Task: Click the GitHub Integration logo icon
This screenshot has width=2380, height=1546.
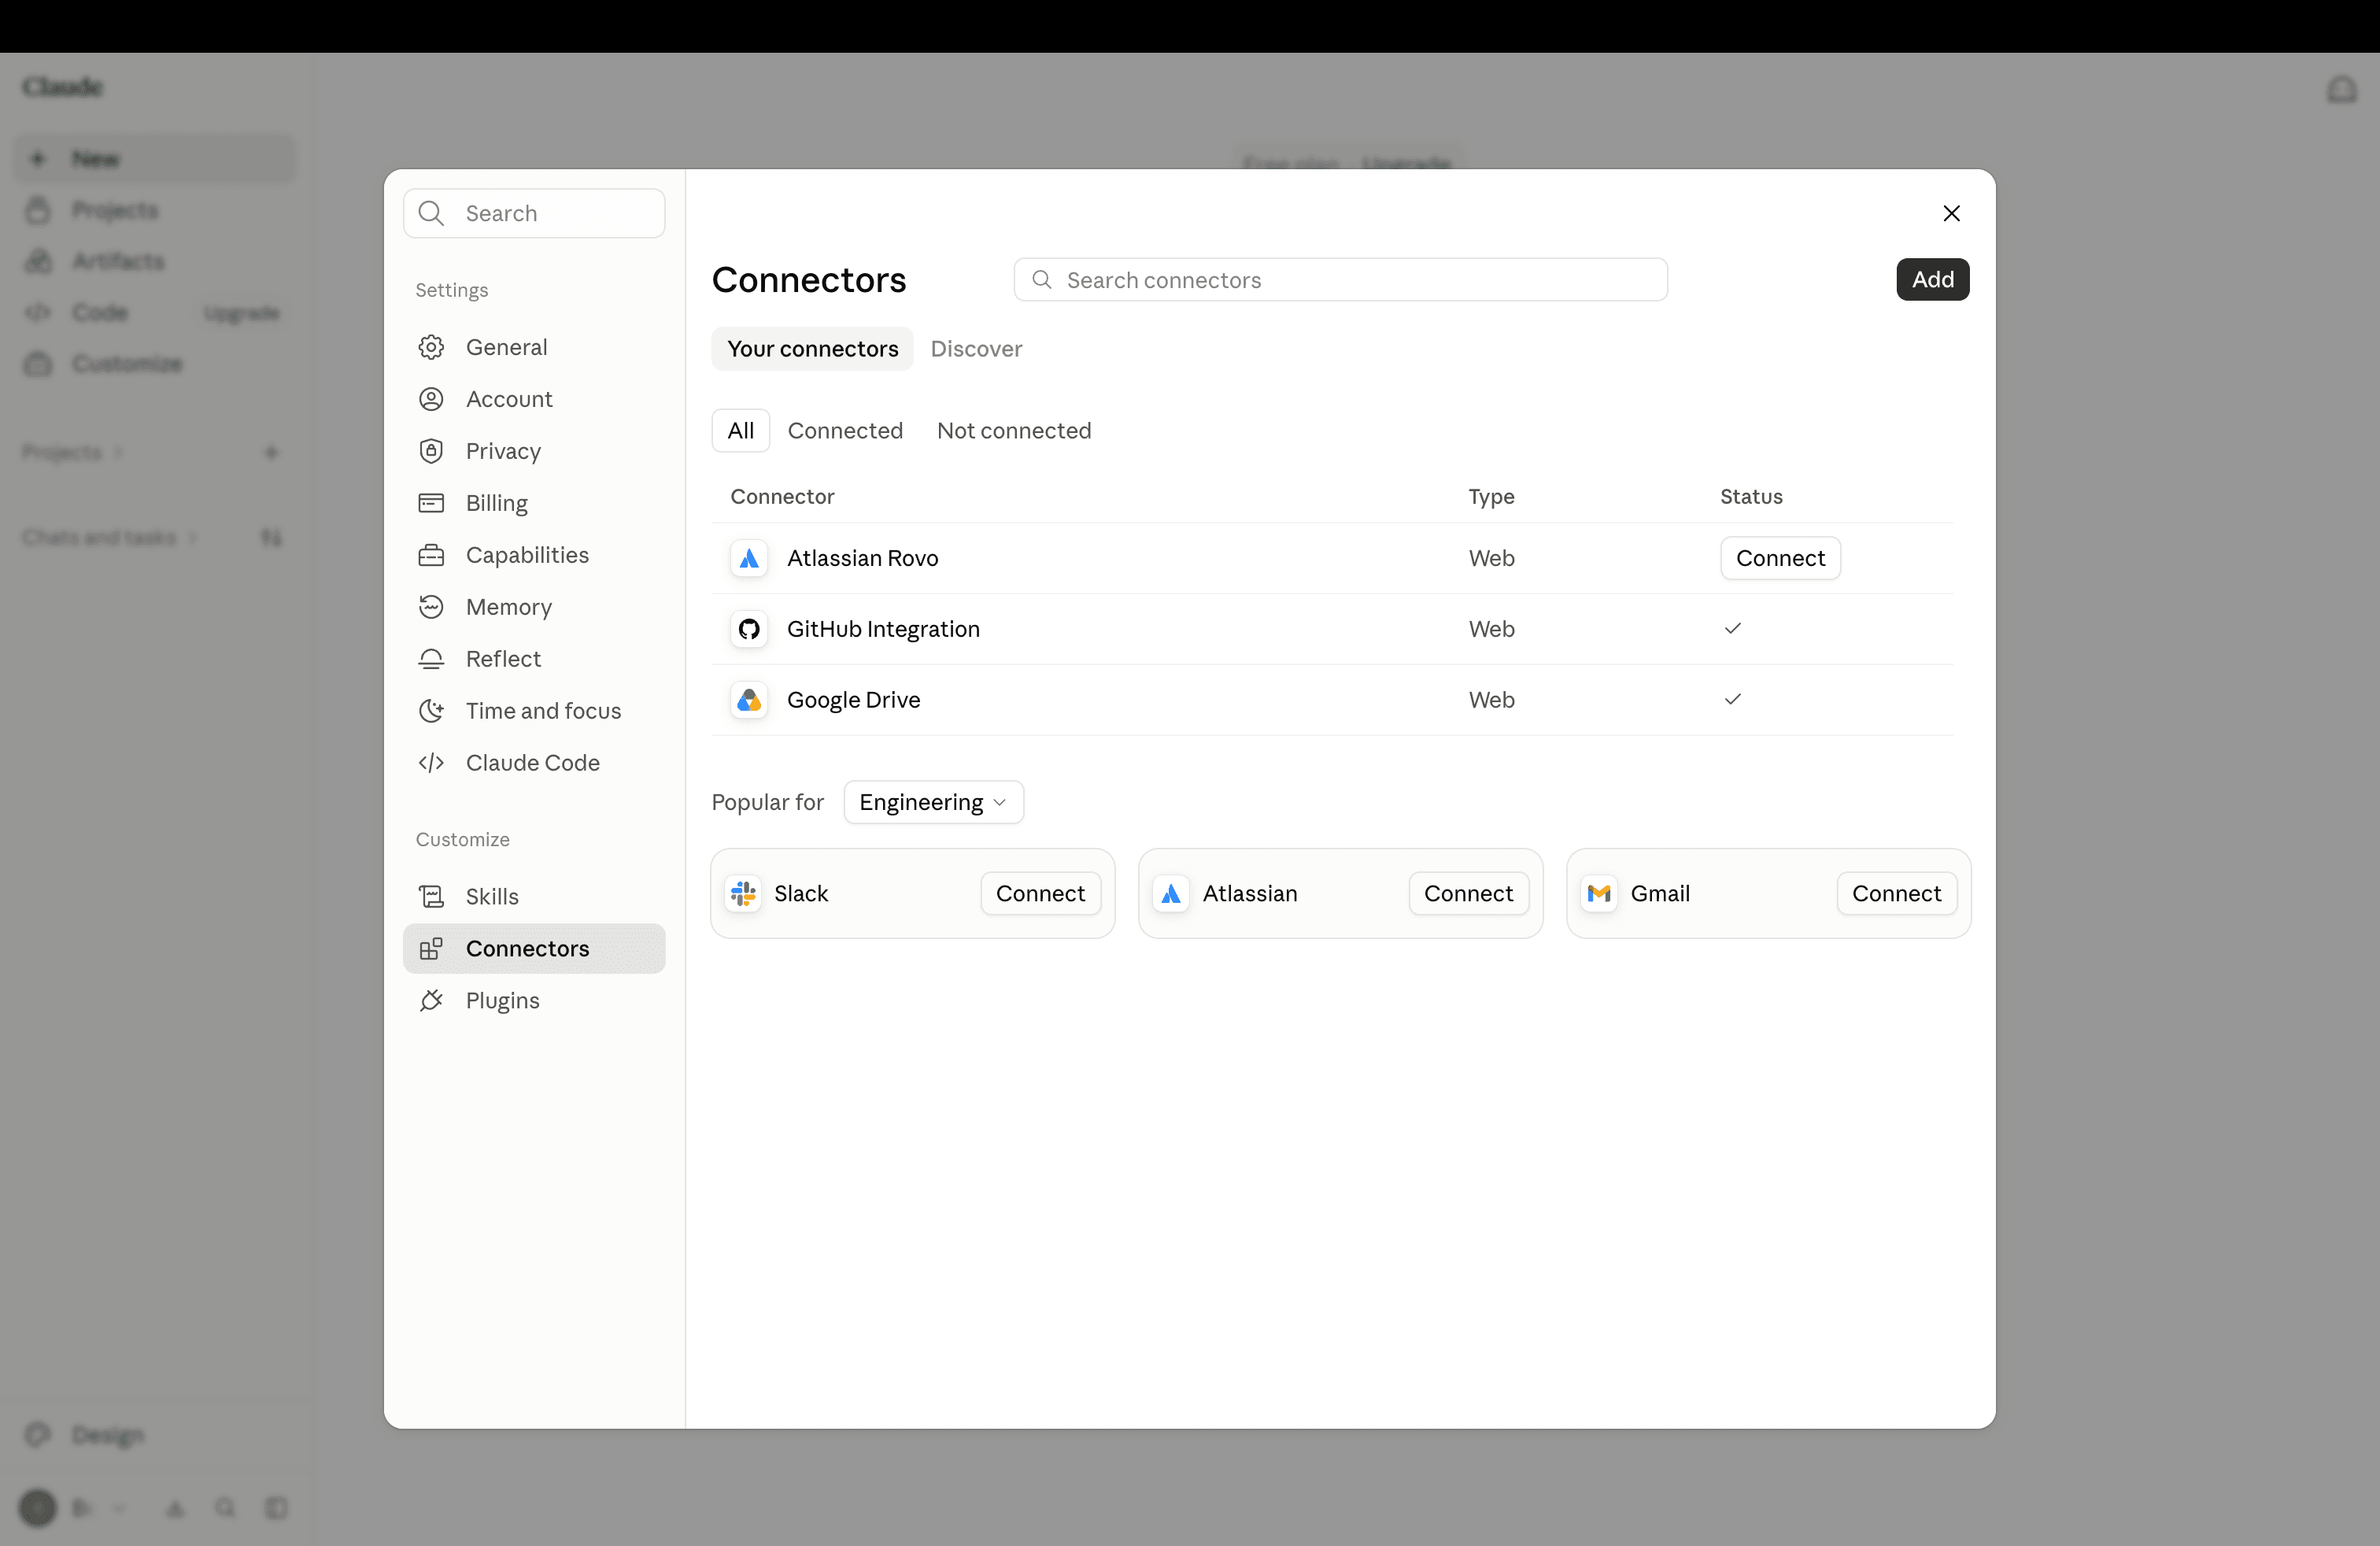Action: click(x=749, y=629)
